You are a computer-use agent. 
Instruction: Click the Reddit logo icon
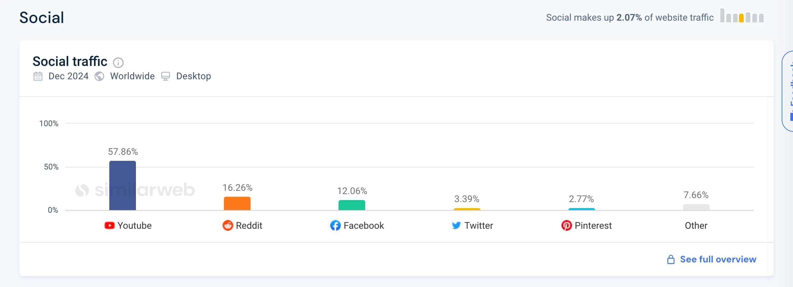point(228,225)
